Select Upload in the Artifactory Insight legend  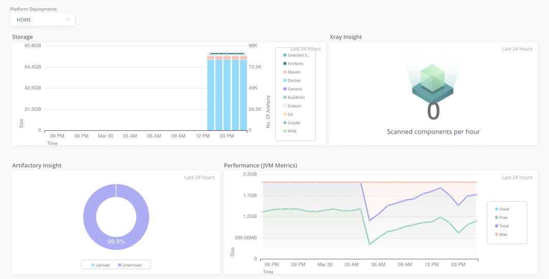click(102, 265)
